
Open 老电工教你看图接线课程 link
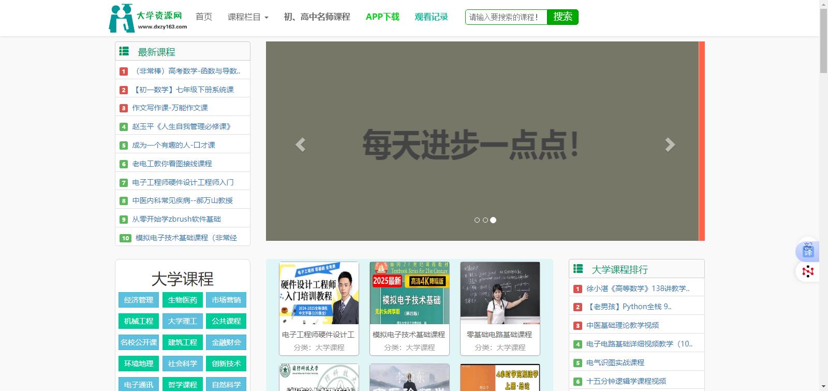tap(172, 164)
